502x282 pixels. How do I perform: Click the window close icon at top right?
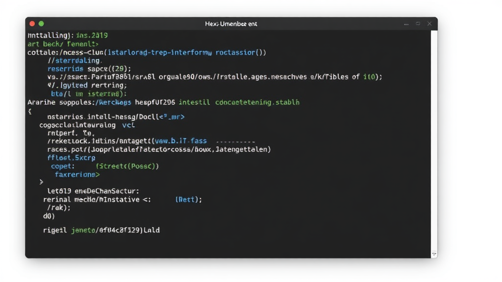click(x=429, y=23)
